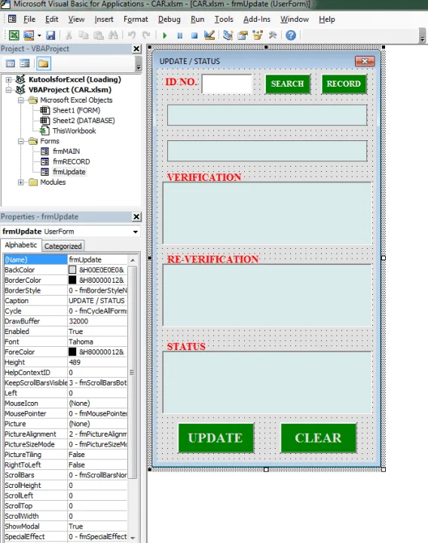Click the Paste toolbar icon

pyautogui.click(x=98, y=35)
